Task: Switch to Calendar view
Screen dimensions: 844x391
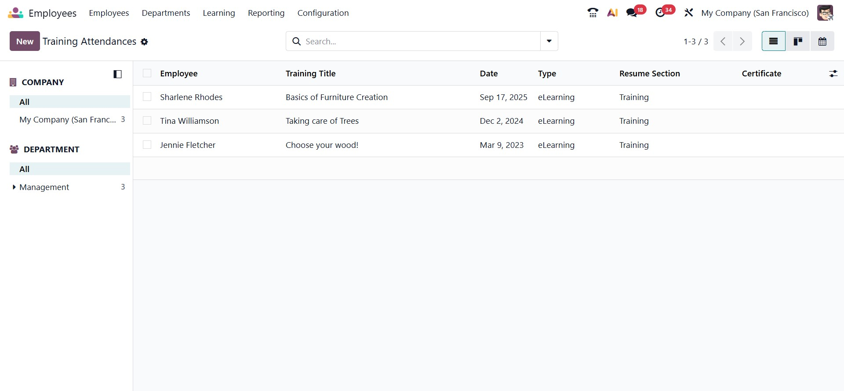Action: [822, 41]
